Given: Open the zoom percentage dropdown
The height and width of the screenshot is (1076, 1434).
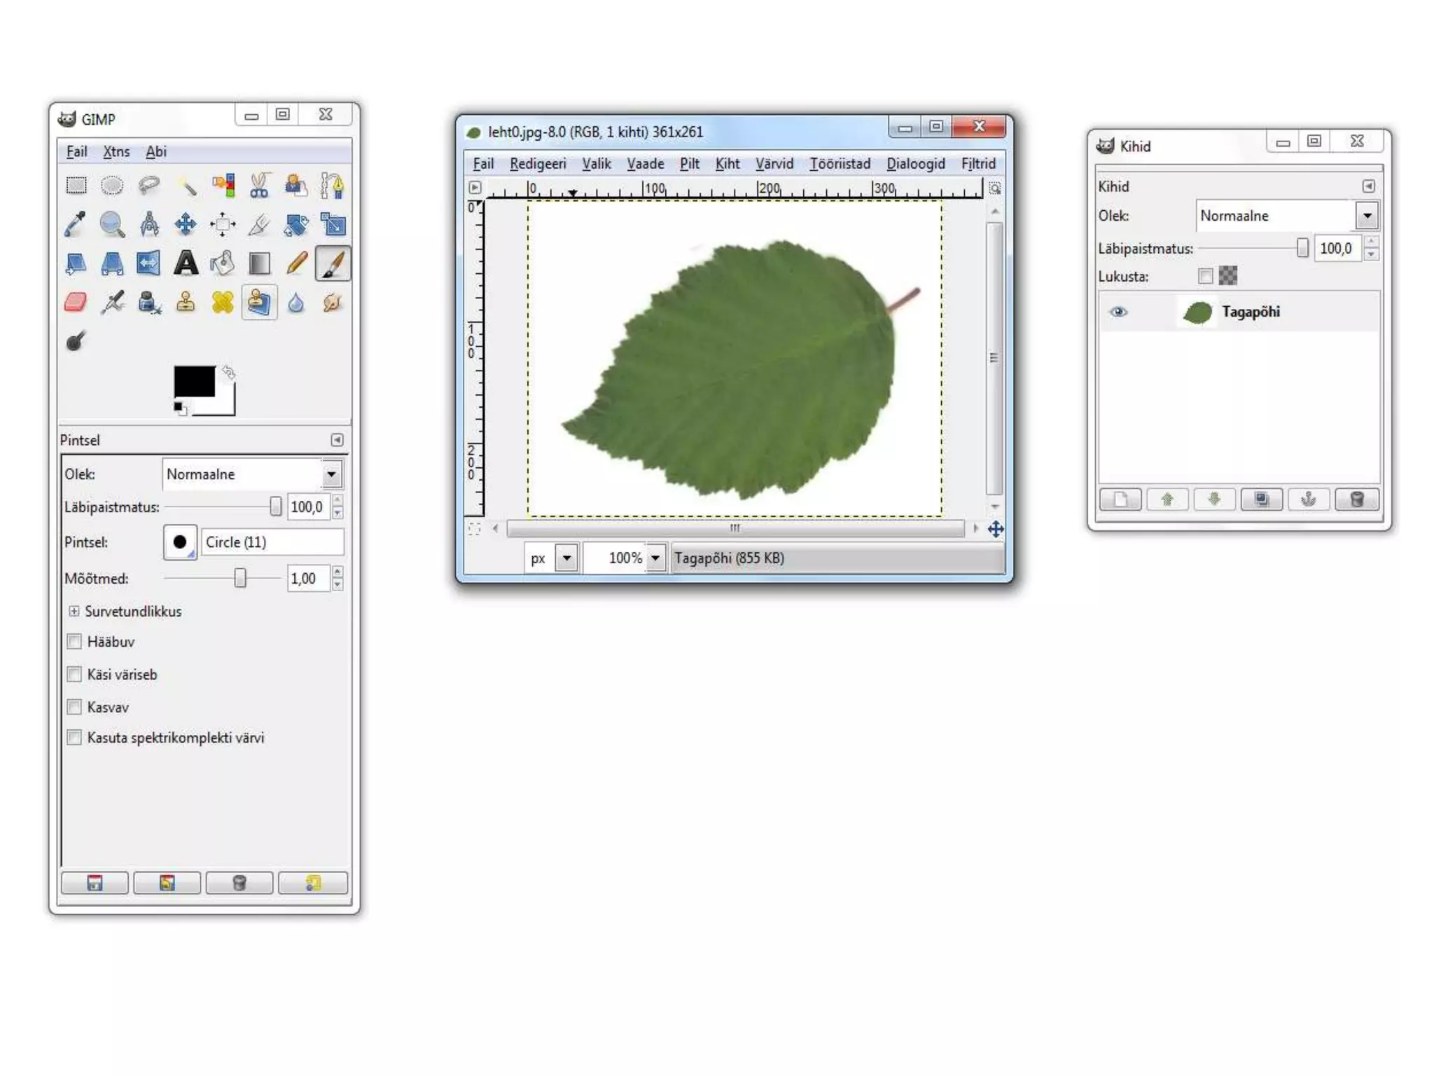Looking at the screenshot, I should coord(655,558).
